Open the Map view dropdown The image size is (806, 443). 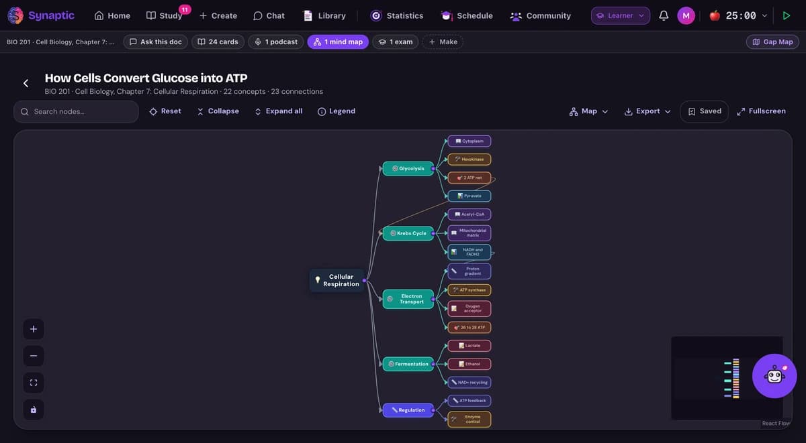pyautogui.click(x=588, y=111)
